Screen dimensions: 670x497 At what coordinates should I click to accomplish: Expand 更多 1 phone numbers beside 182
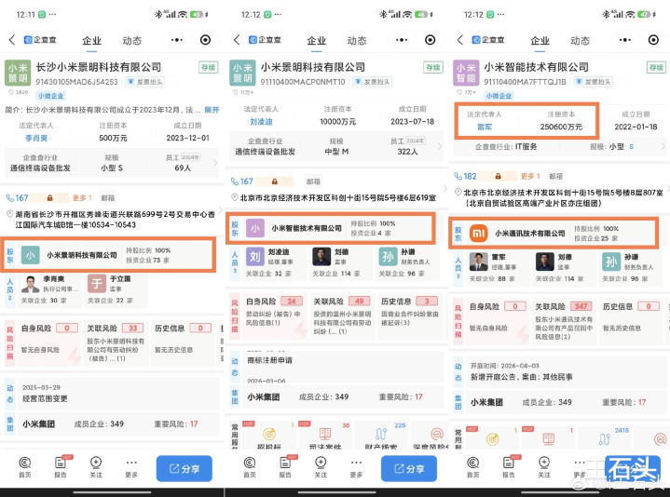tap(529, 175)
